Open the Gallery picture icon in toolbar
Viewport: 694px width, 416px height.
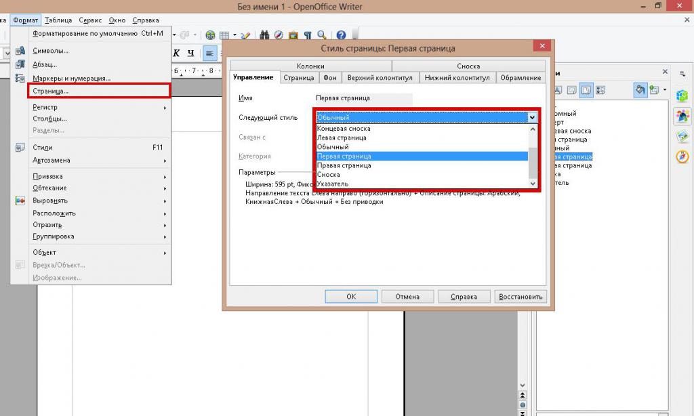(x=293, y=35)
